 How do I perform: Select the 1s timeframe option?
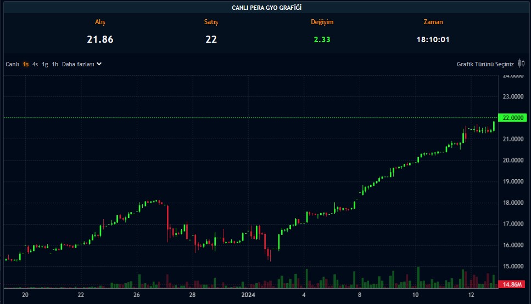[x=26, y=64]
